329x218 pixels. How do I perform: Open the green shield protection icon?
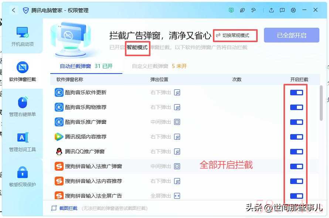pos(231,10)
